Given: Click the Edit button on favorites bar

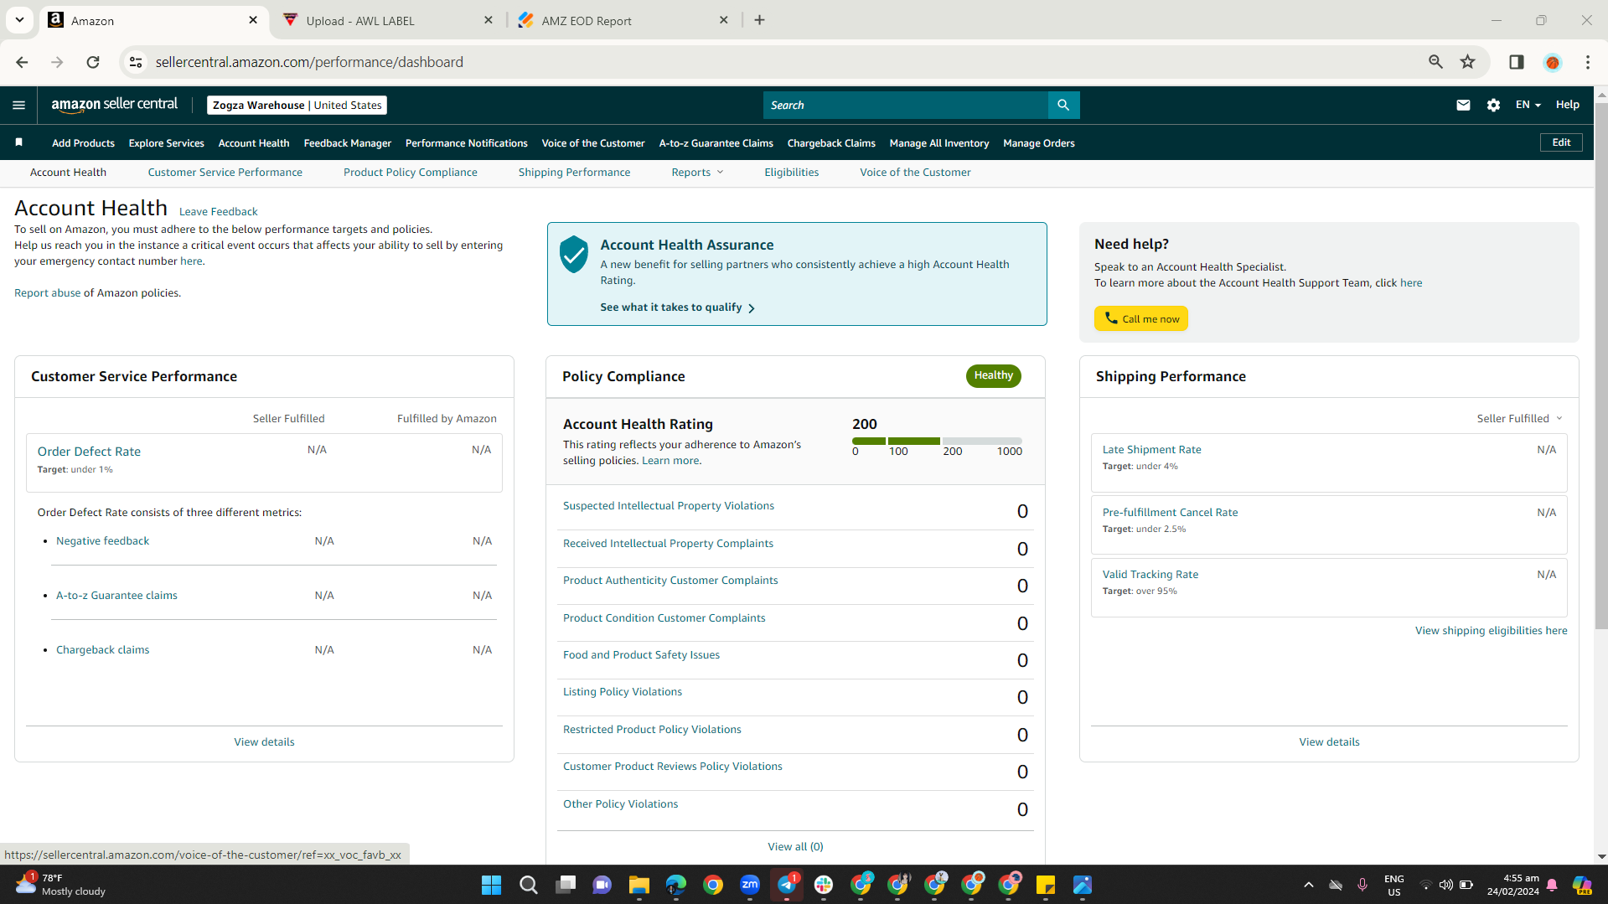Looking at the screenshot, I should 1561,142.
